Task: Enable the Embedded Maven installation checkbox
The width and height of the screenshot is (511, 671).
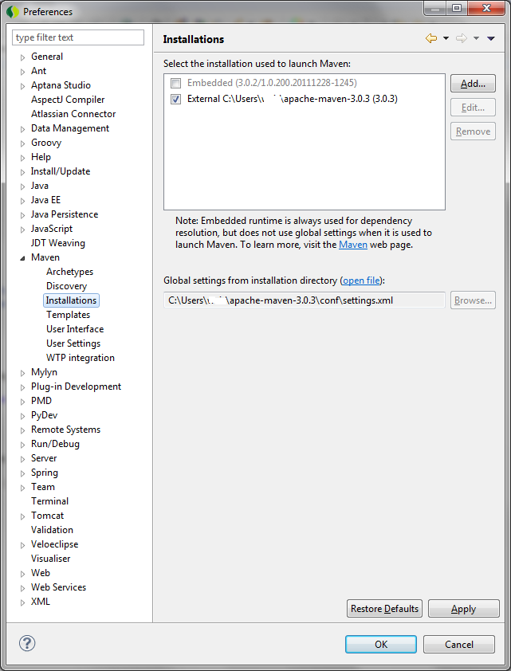Action: 175,83
